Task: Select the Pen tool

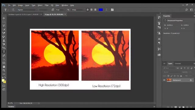Action: [4, 56]
